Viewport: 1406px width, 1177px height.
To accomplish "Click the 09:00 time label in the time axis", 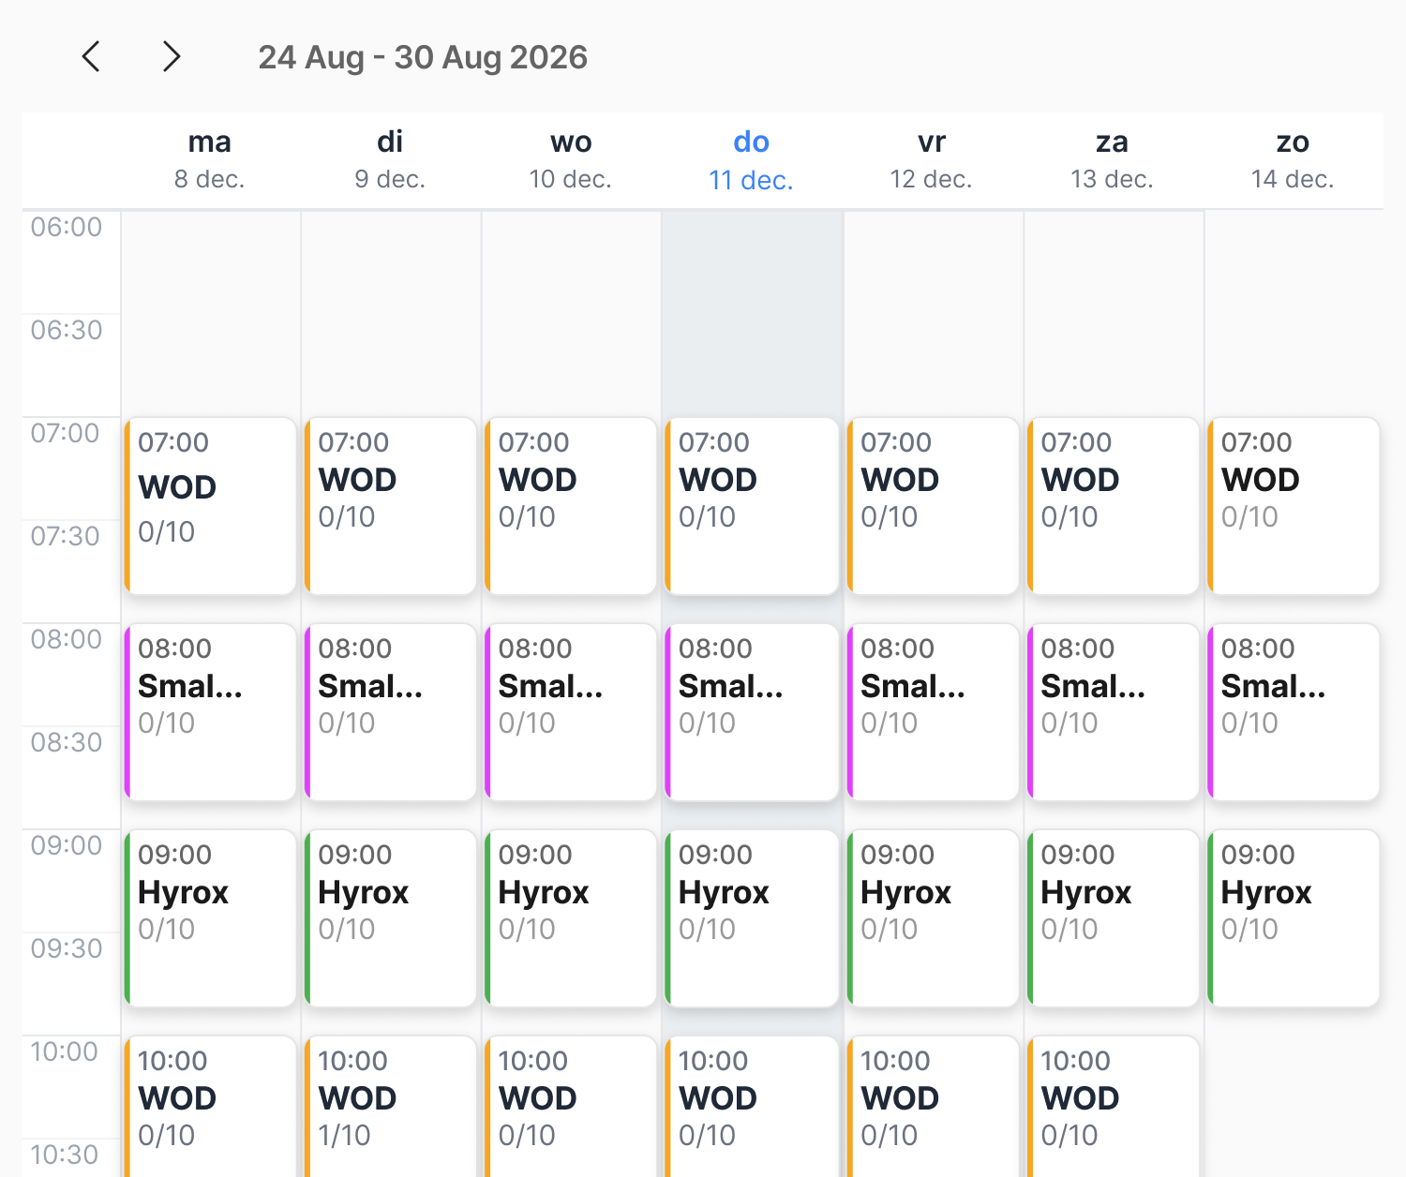I will click(x=66, y=845).
